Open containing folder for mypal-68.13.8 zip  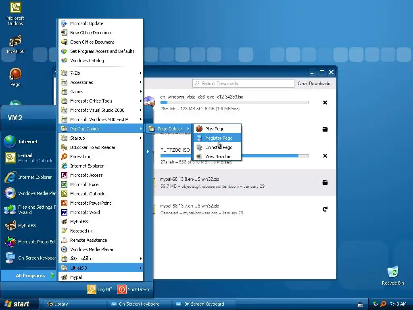[325, 182]
